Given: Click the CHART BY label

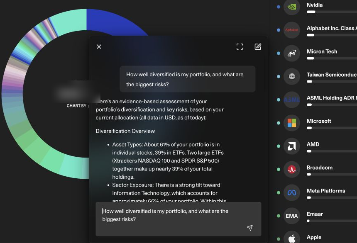Looking at the screenshot, I should coord(76,106).
